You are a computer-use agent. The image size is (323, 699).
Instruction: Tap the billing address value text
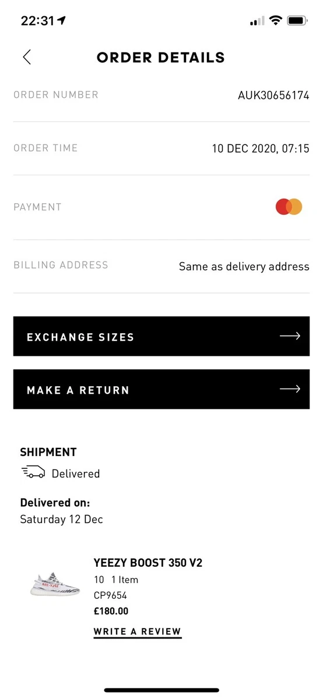click(244, 267)
